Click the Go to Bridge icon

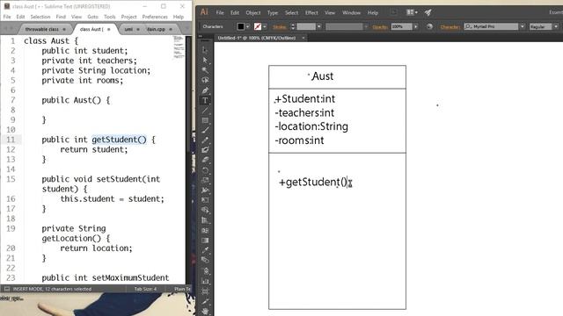tap(394, 12)
